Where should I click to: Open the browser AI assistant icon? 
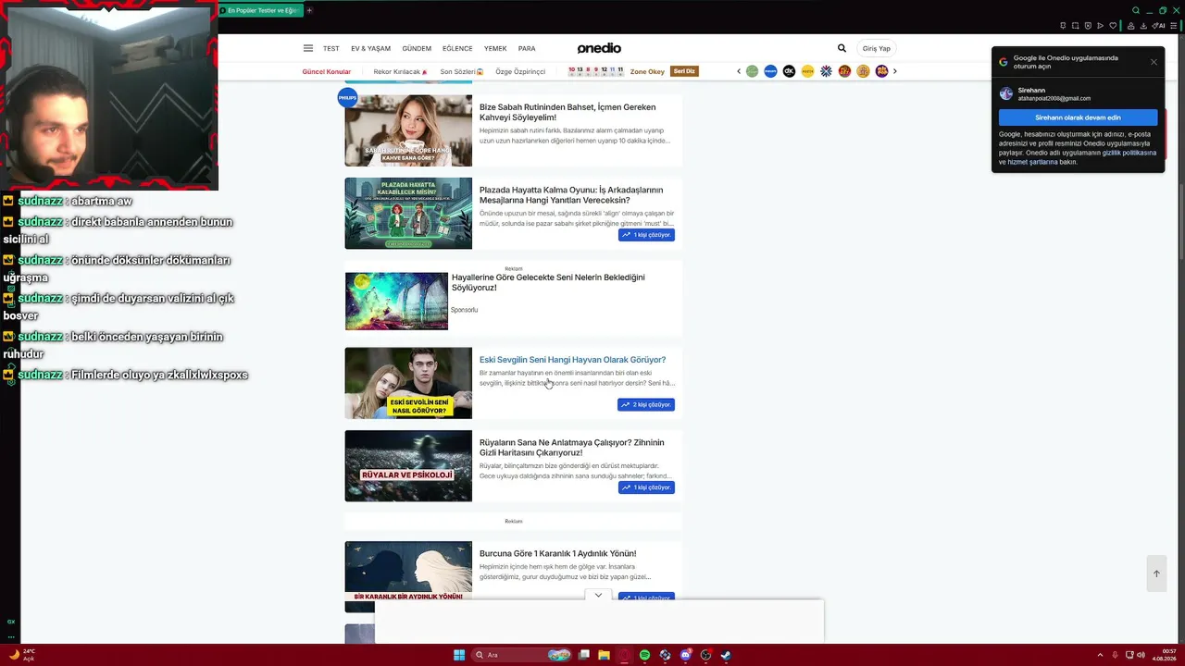click(x=1158, y=26)
